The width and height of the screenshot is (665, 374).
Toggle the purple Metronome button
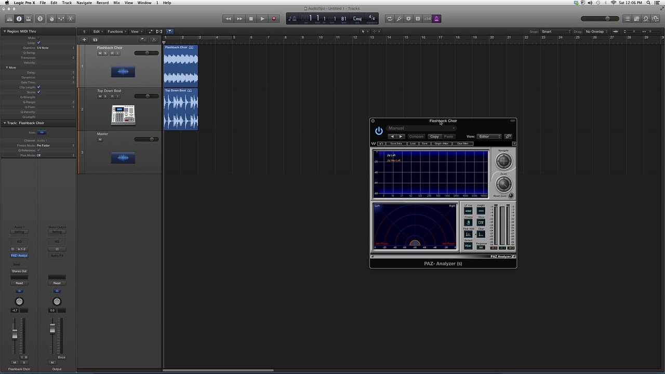(x=436, y=19)
